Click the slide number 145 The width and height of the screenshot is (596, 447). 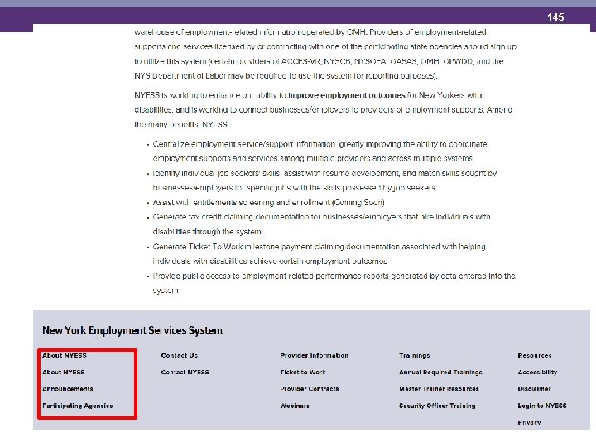(555, 17)
